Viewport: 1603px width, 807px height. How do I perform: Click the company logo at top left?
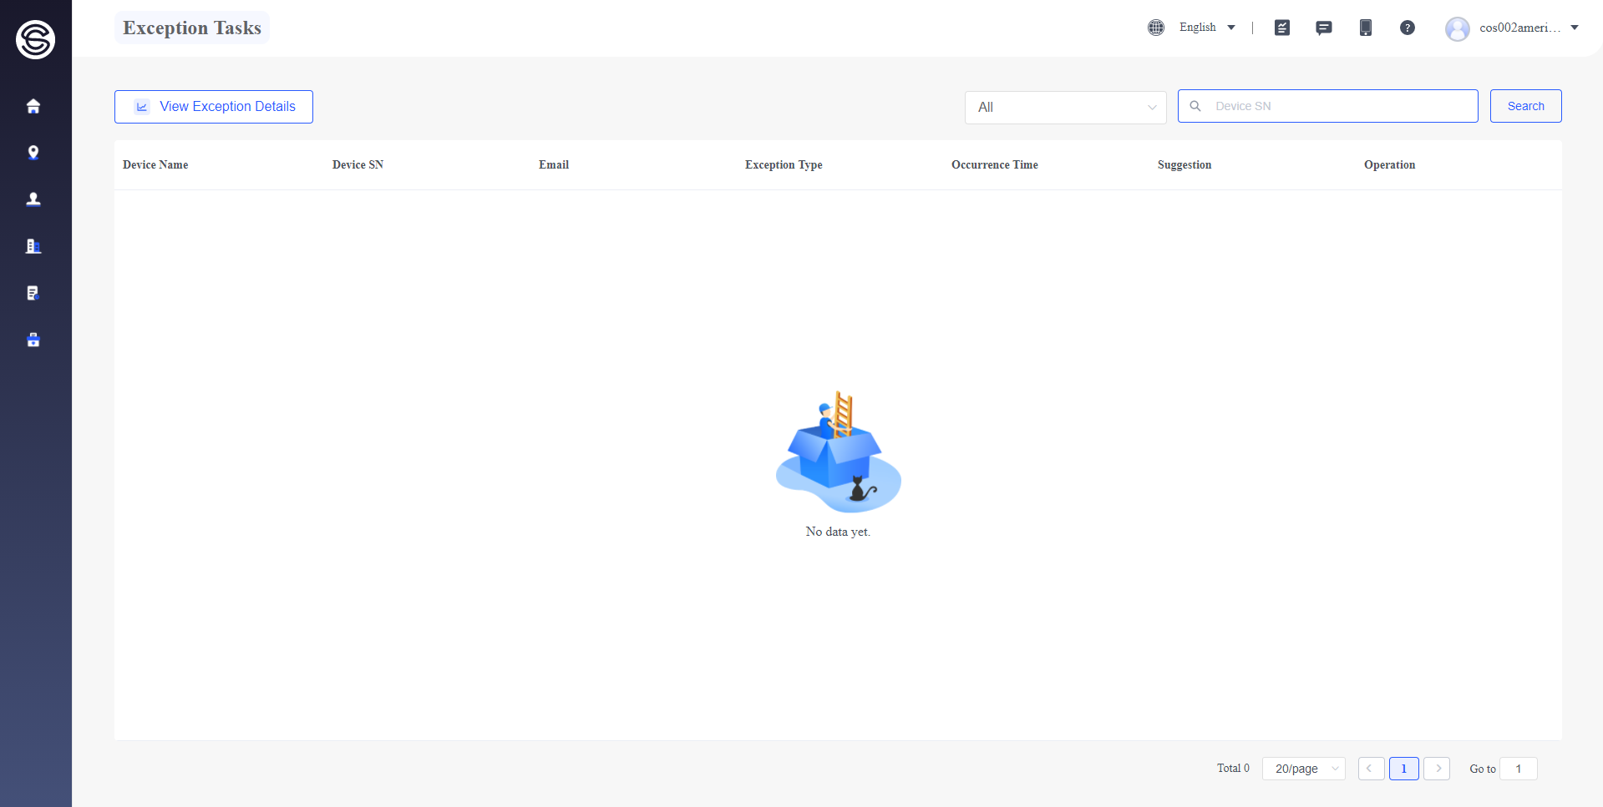(x=35, y=39)
